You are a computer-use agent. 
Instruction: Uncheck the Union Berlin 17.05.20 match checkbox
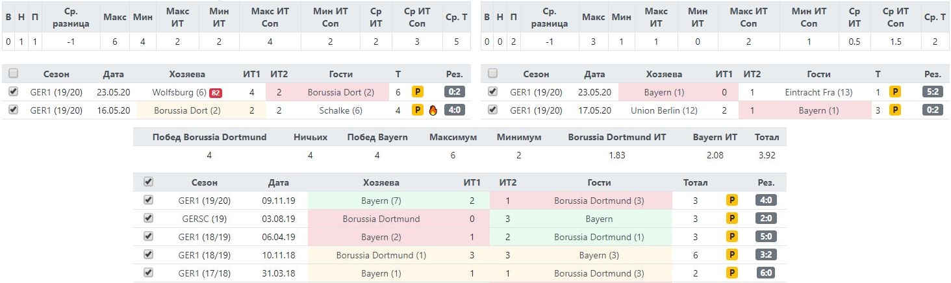492,110
